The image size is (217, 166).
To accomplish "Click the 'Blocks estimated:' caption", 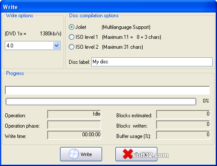I will coord(134,116).
